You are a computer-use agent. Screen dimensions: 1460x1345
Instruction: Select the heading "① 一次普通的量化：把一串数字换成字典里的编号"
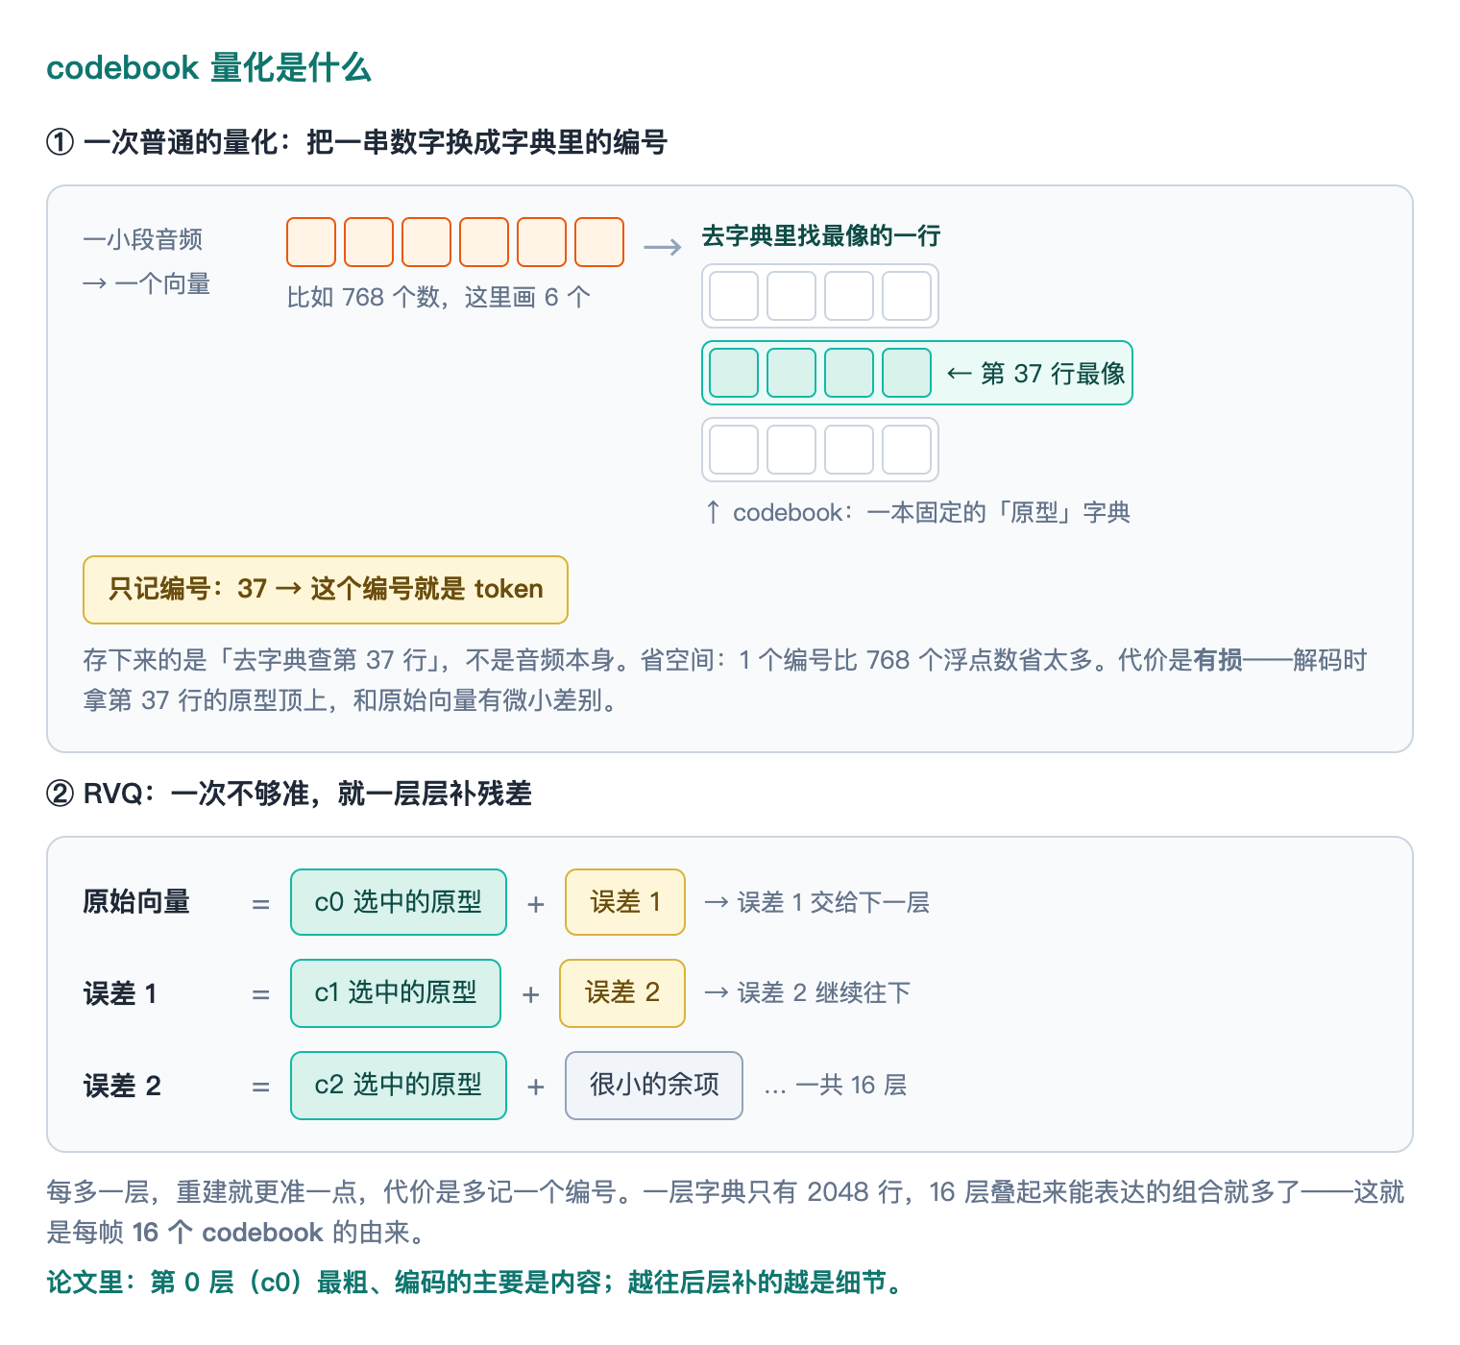pyautogui.click(x=356, y=142)
